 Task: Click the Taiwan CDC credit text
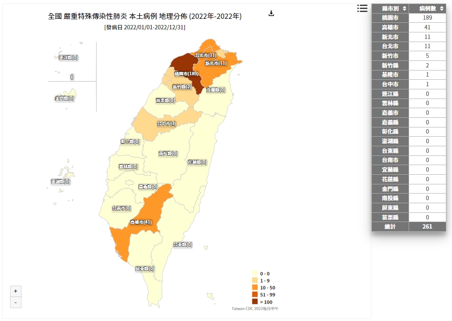pos(255,309)
